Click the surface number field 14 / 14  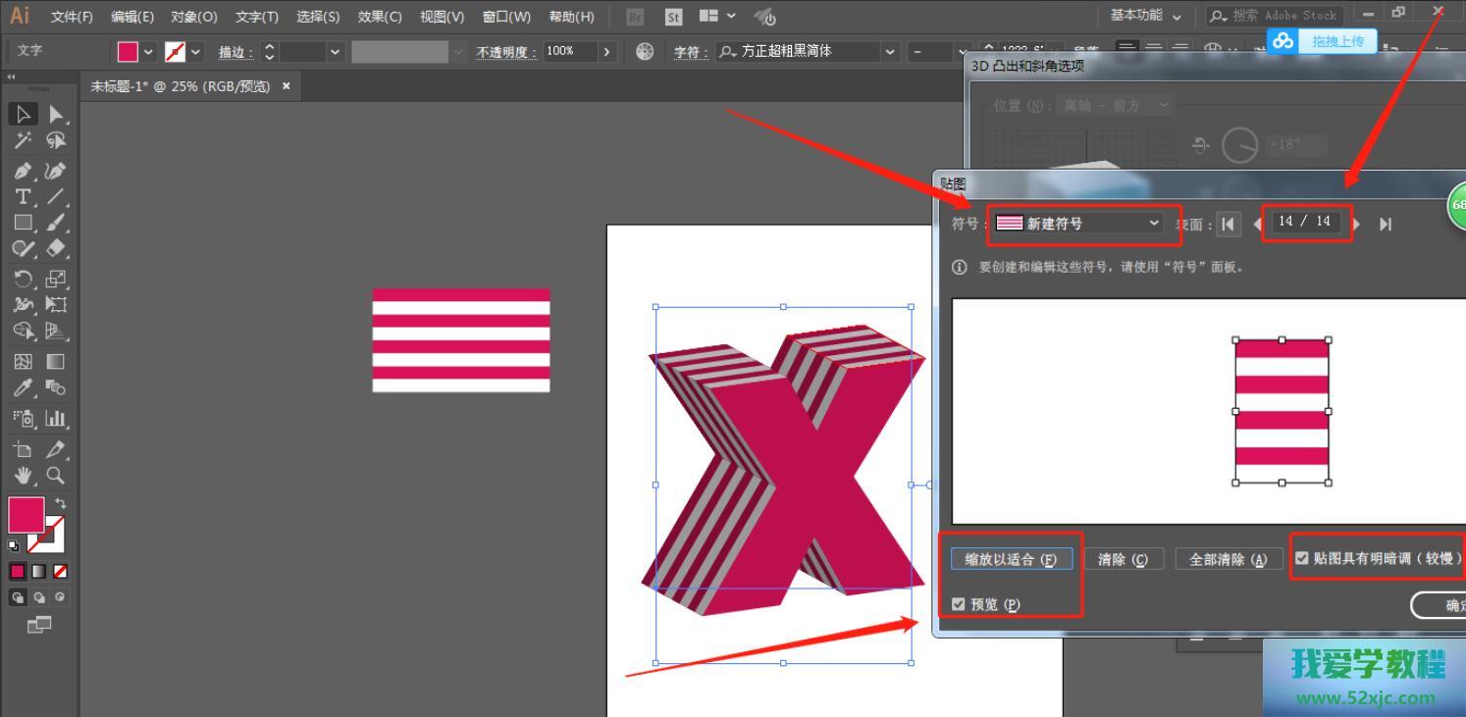pyautogui.click(x=1304, y=222)
